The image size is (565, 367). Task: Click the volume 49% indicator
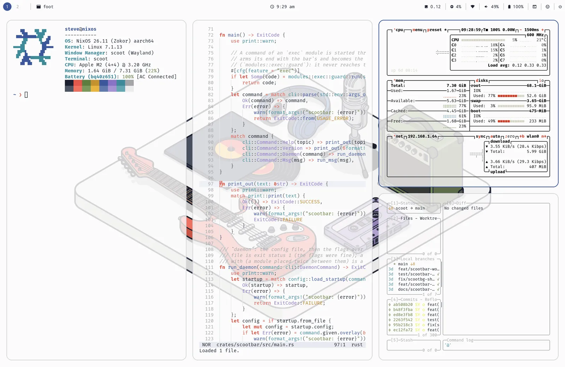(x=492, y=7)
